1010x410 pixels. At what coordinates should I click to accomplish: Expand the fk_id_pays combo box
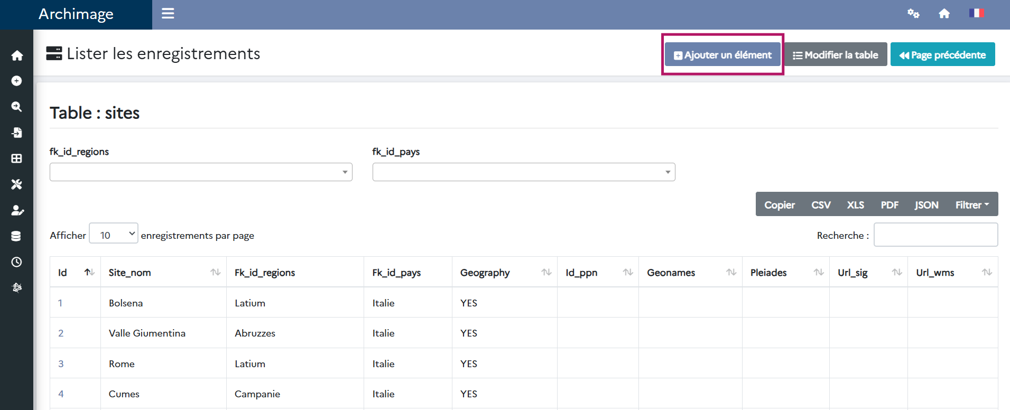[523, 172]
